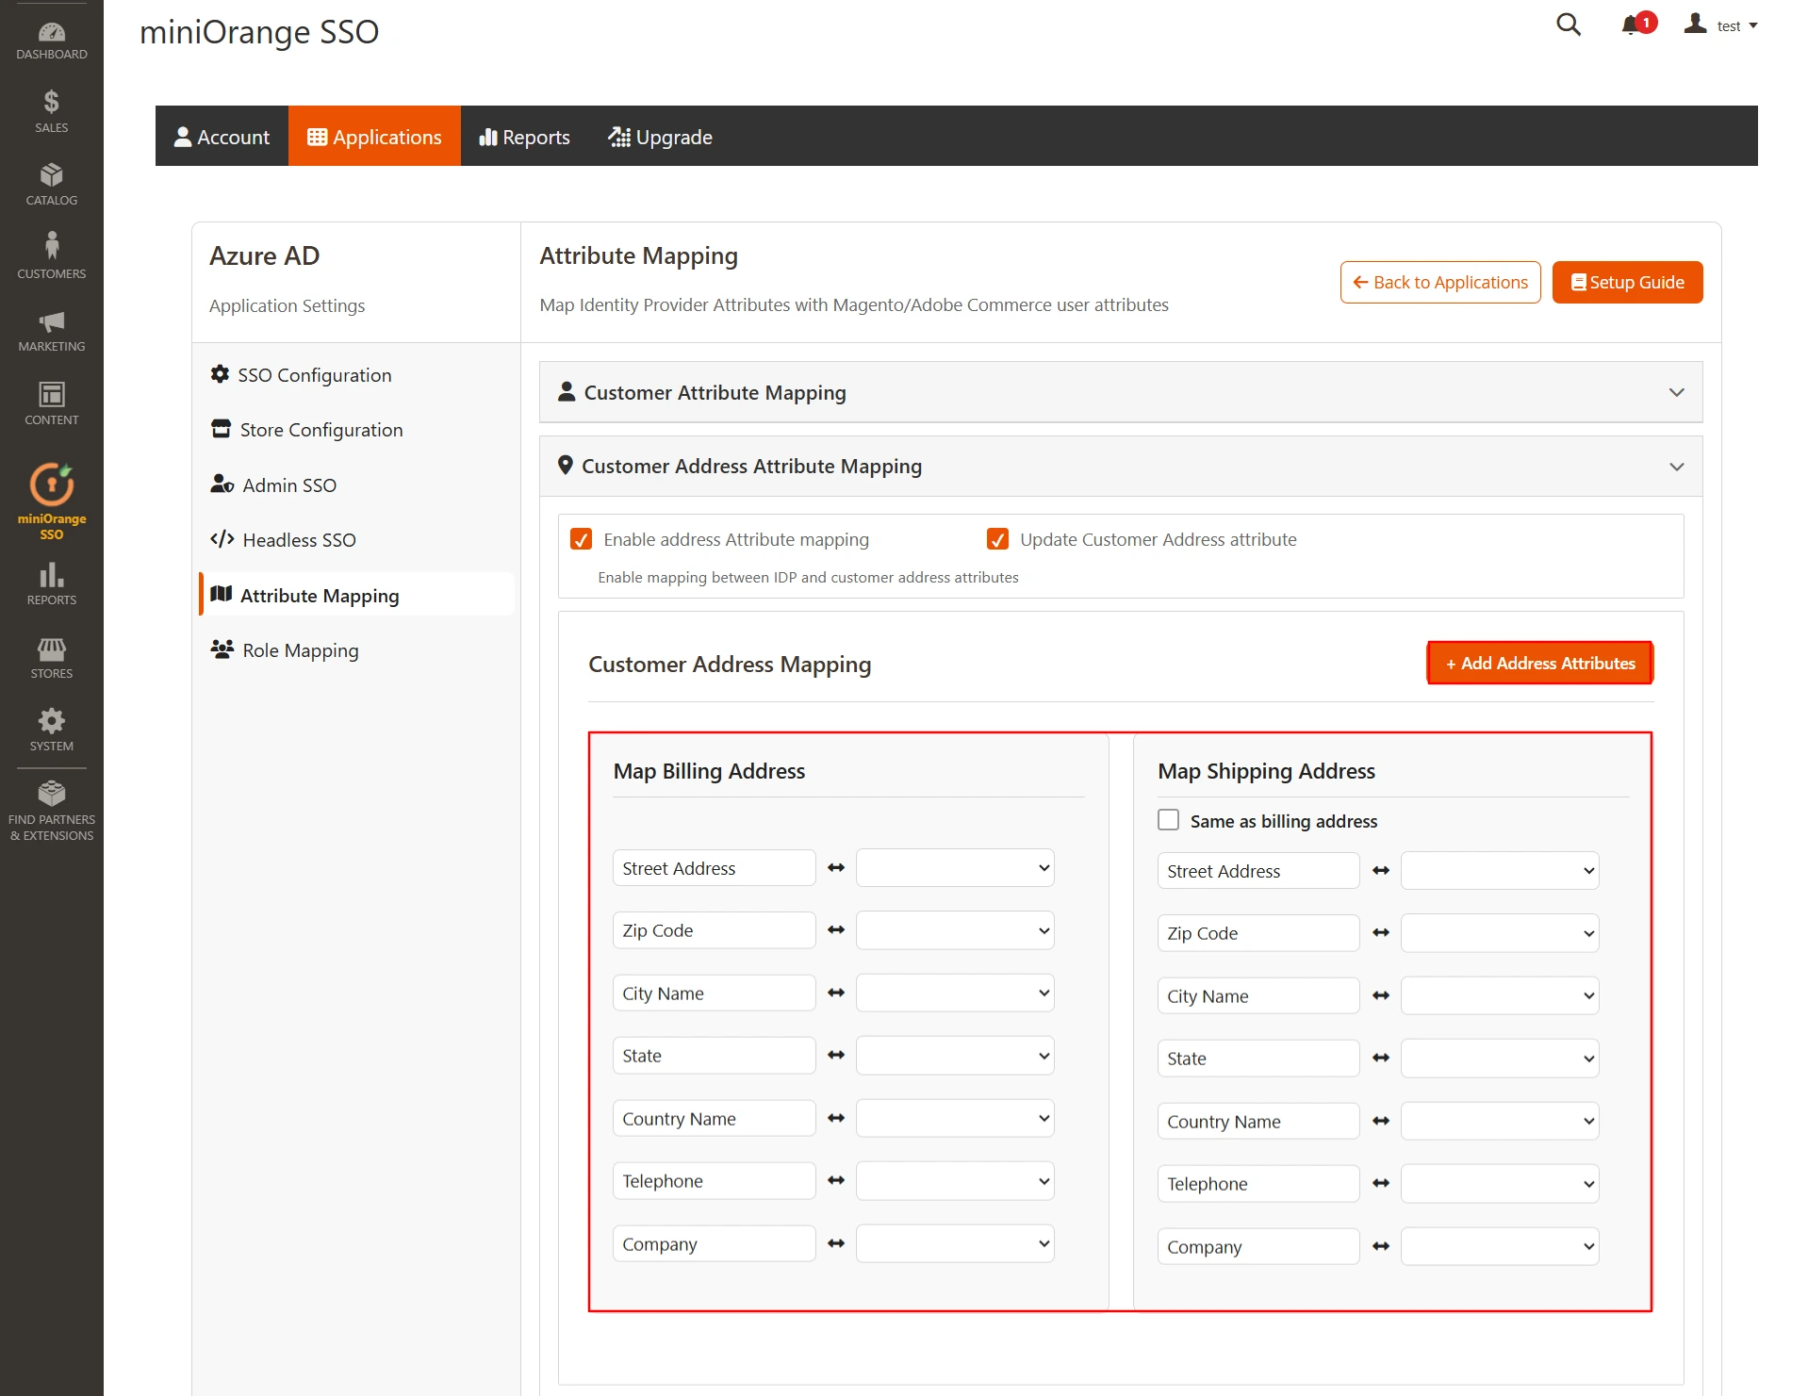Screen dimensions: 1808x1396
Task: Switch to the Applications tab
Action: (x=375, y=136)
